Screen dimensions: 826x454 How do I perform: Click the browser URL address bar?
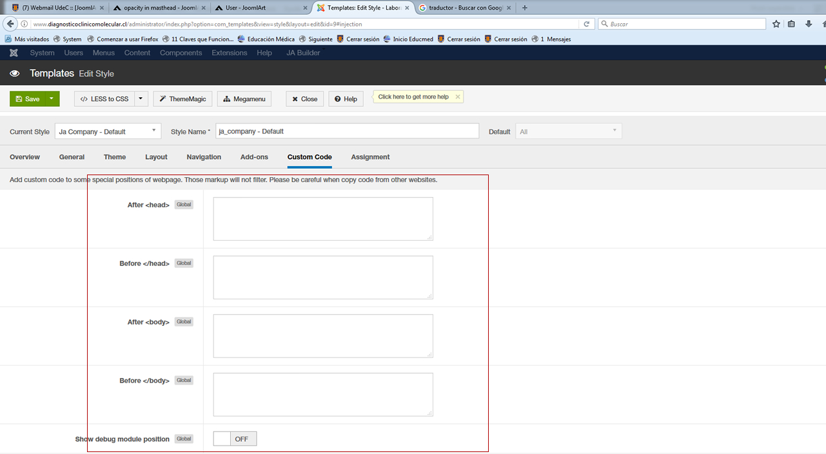point(303,24)
